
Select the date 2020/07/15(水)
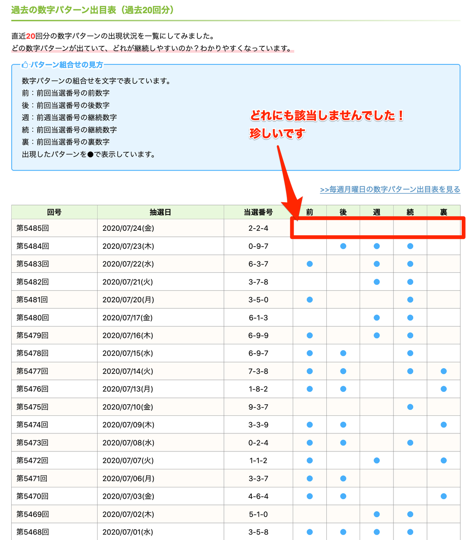(x=129, y=353)
